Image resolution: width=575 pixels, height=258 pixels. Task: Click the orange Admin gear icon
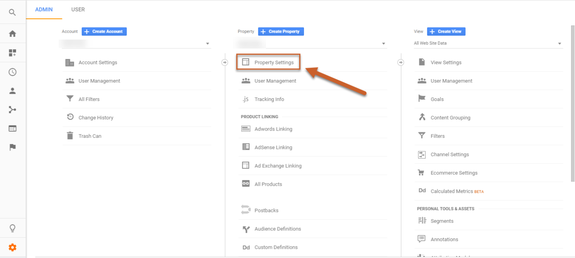pos(12,248)
